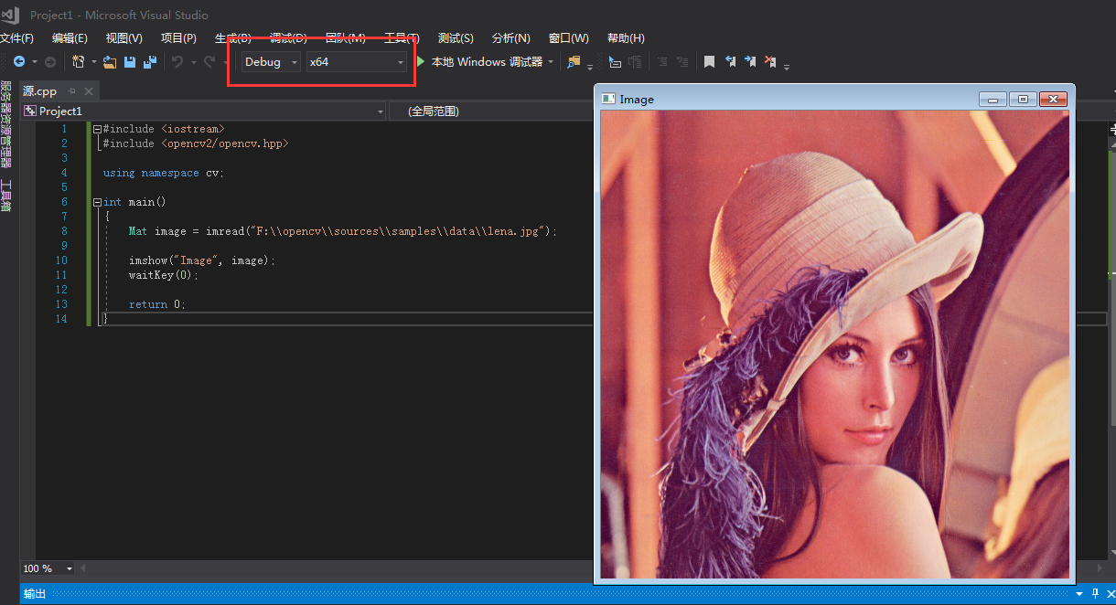Pin the 输出 output panel
Image resolution: width=1116 pixels, height=605 pixels.
point(1095,594)
